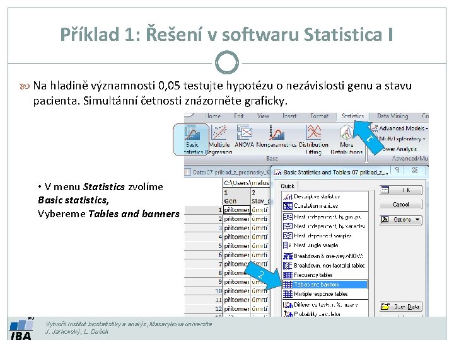Switch to the Insert ribbon tab
Screen dimensions: 454x340
(x=289, y=116)
